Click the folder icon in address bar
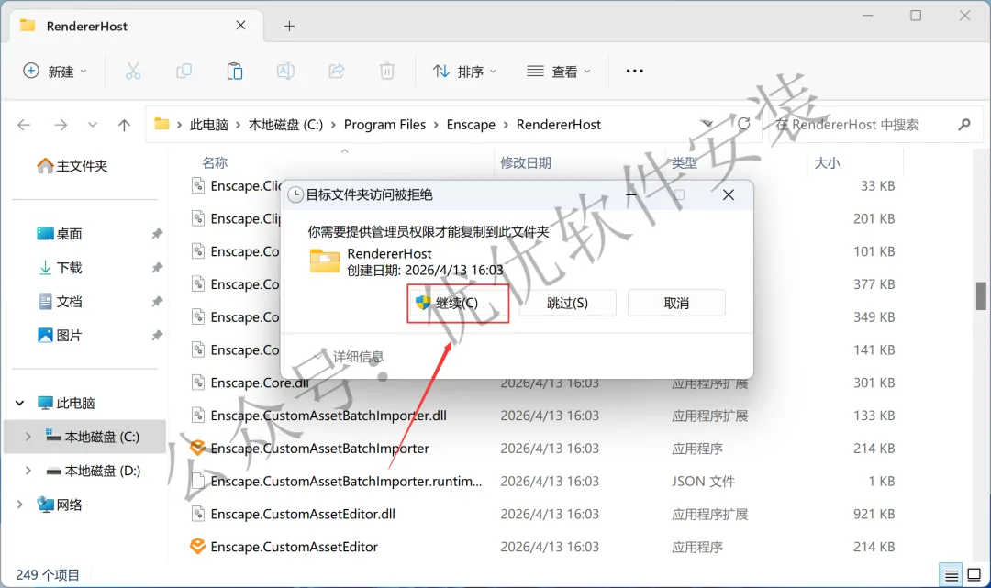Image resolution: width=991 pixels, height=588 pixels. click(x=161, y=124)
